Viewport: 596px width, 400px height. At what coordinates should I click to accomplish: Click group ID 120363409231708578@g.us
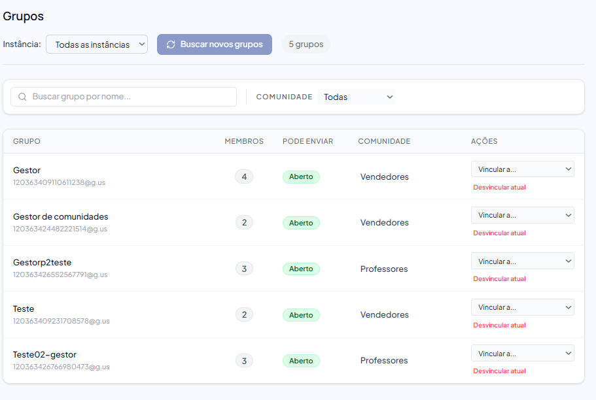61,321
